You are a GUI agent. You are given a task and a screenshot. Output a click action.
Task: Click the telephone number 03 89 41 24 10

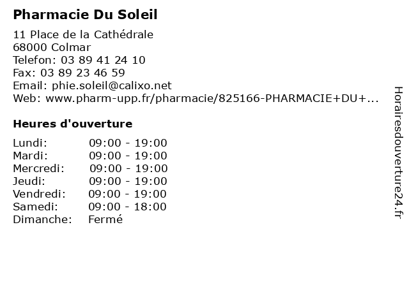pyautogui.click(x=103, y=60)
